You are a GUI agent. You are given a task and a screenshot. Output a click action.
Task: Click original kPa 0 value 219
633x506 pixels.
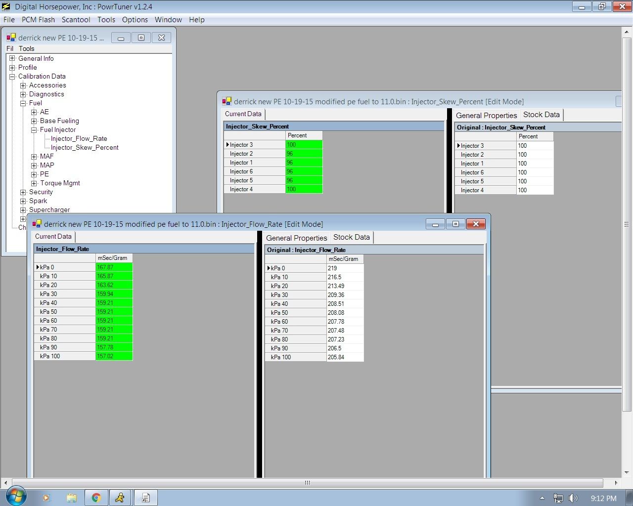pyautogui.click(x=345, y=268)
